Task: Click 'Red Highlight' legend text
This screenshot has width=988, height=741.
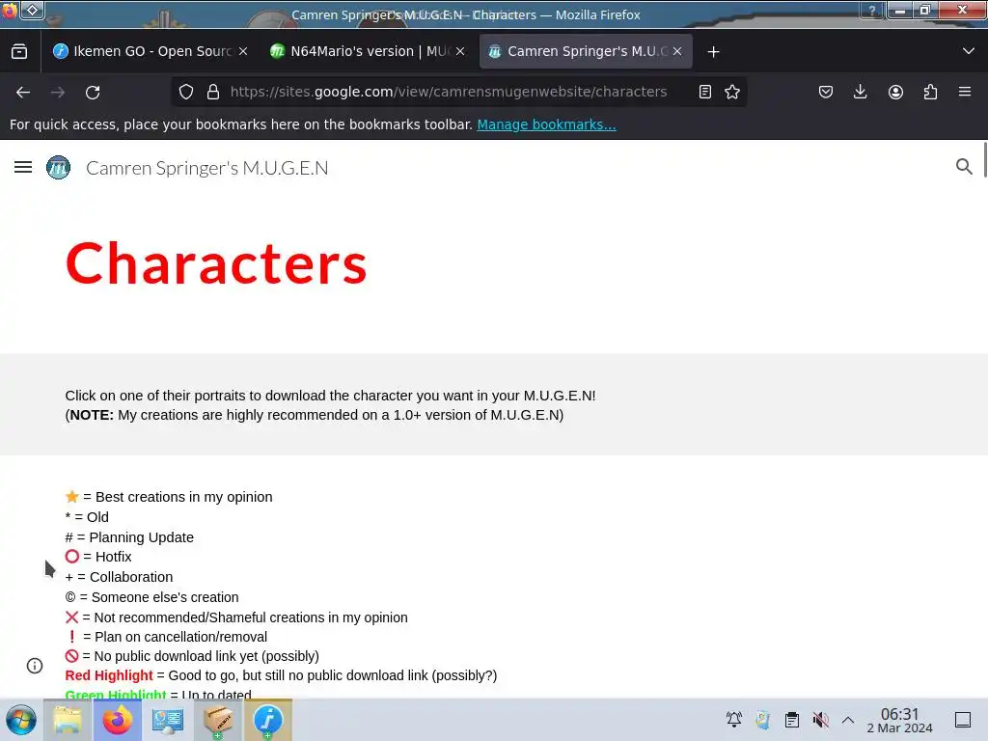Action: pyautogui.click(x=109, y=675)
